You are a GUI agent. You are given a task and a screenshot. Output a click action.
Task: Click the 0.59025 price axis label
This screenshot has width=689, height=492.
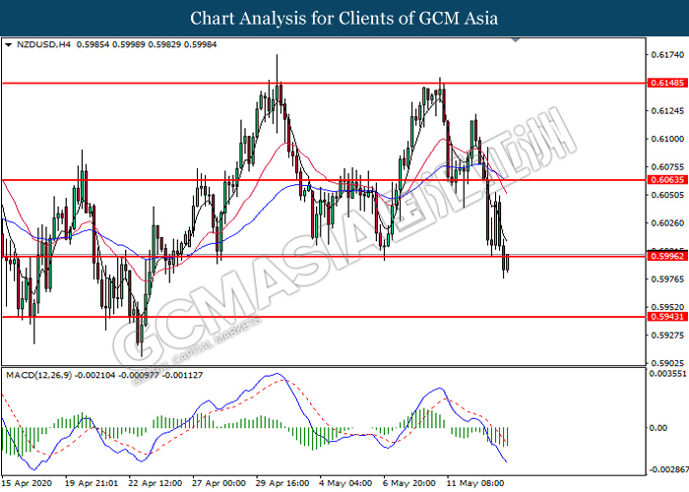(667, 363)
